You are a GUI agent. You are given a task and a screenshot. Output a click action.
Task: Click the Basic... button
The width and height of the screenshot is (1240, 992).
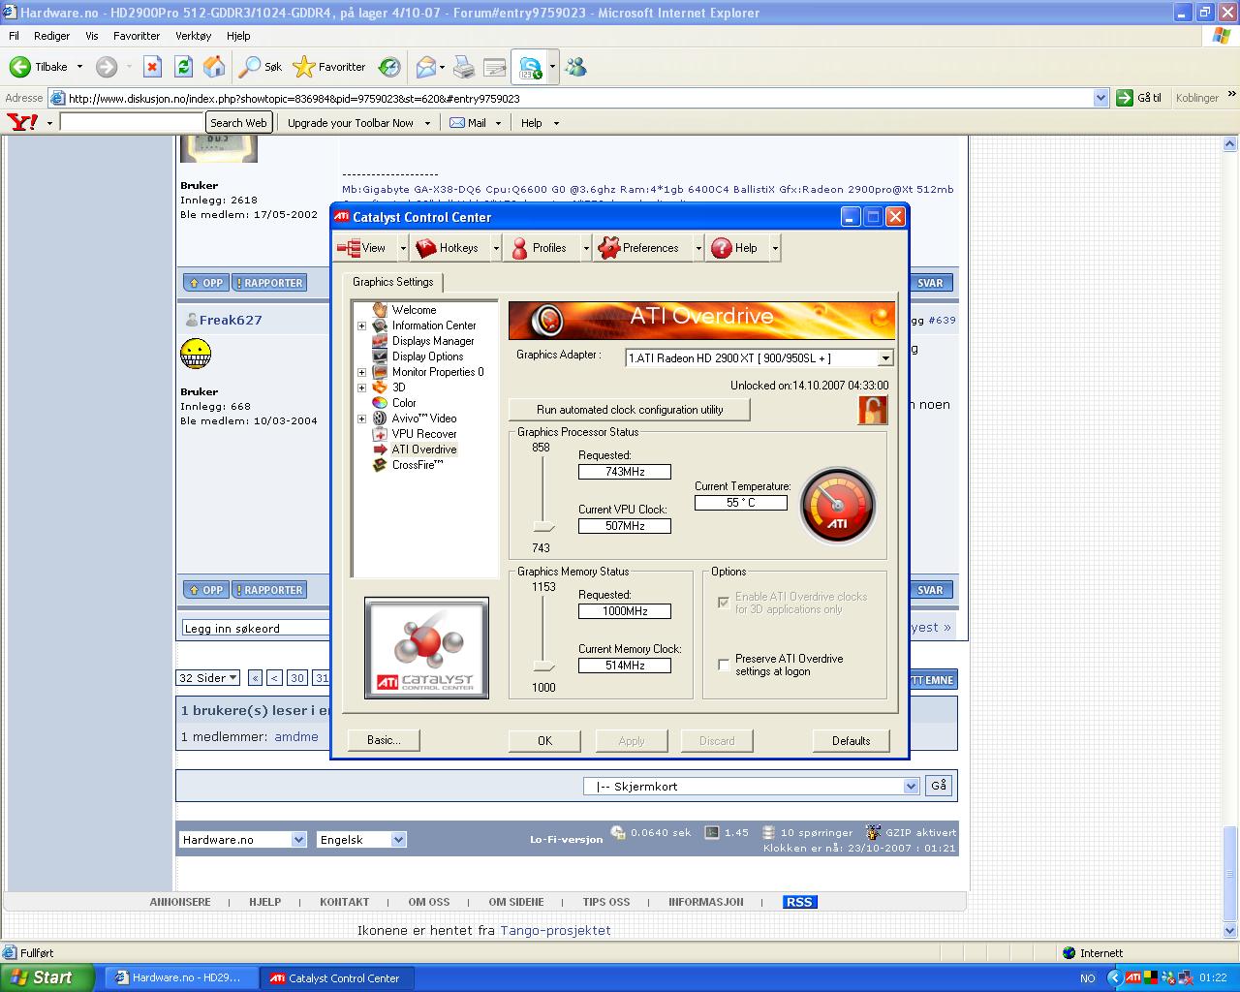384,740
